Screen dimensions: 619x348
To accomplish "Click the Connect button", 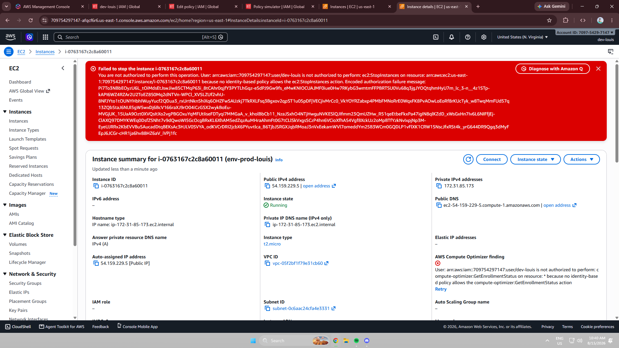I will (x=492, y=159).
